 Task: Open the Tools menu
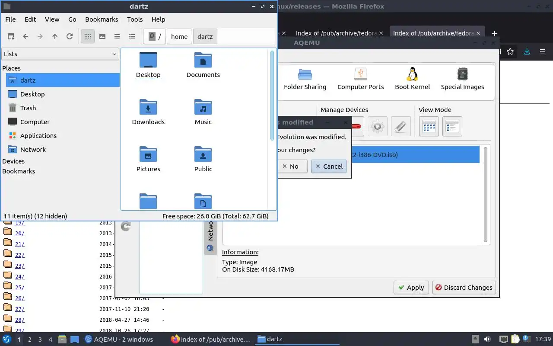tap(135, 19)
